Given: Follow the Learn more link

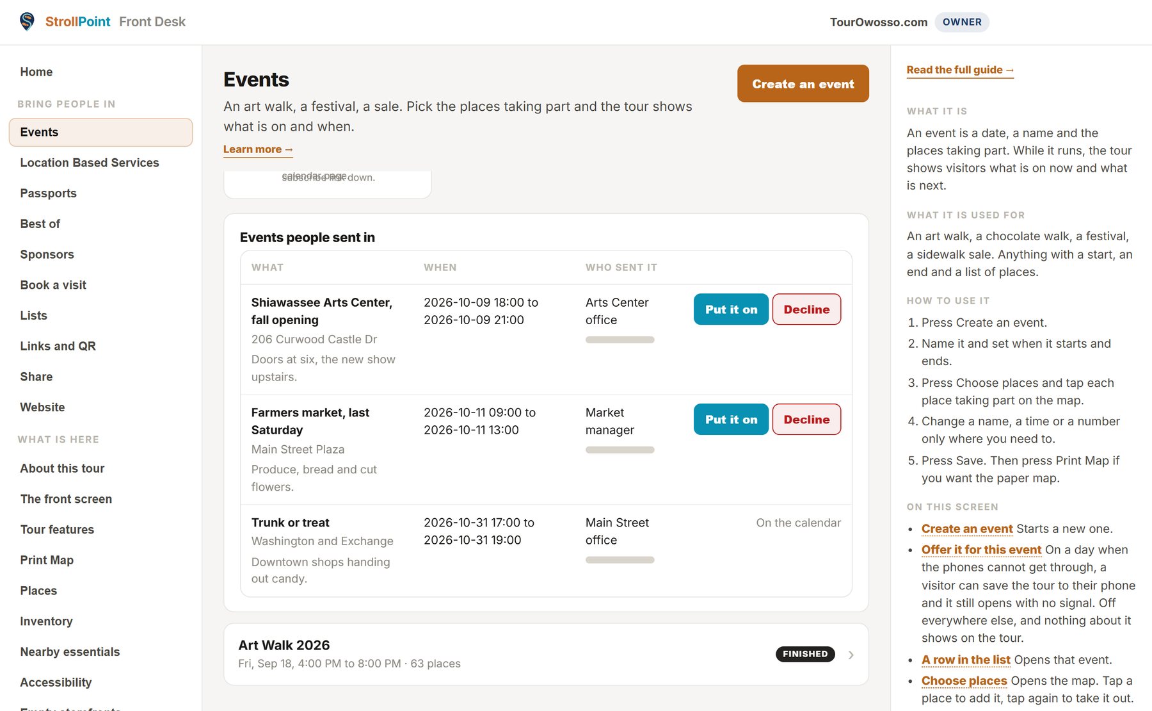Looking at the screenshot, I should [x=258, y=149].
